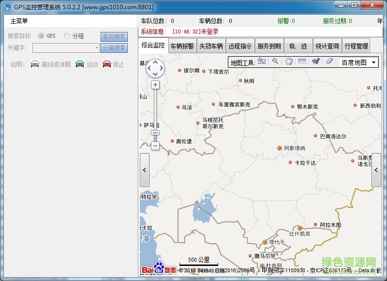Click the 离线或休眠 vehicle icon

pyautogui.click(x=34, y=64)
